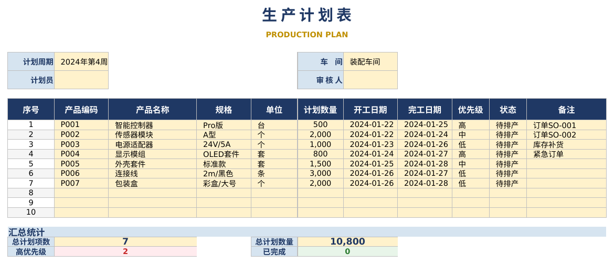
Task: Select the completion date 2024-01-25 cell
Action: 425,125
